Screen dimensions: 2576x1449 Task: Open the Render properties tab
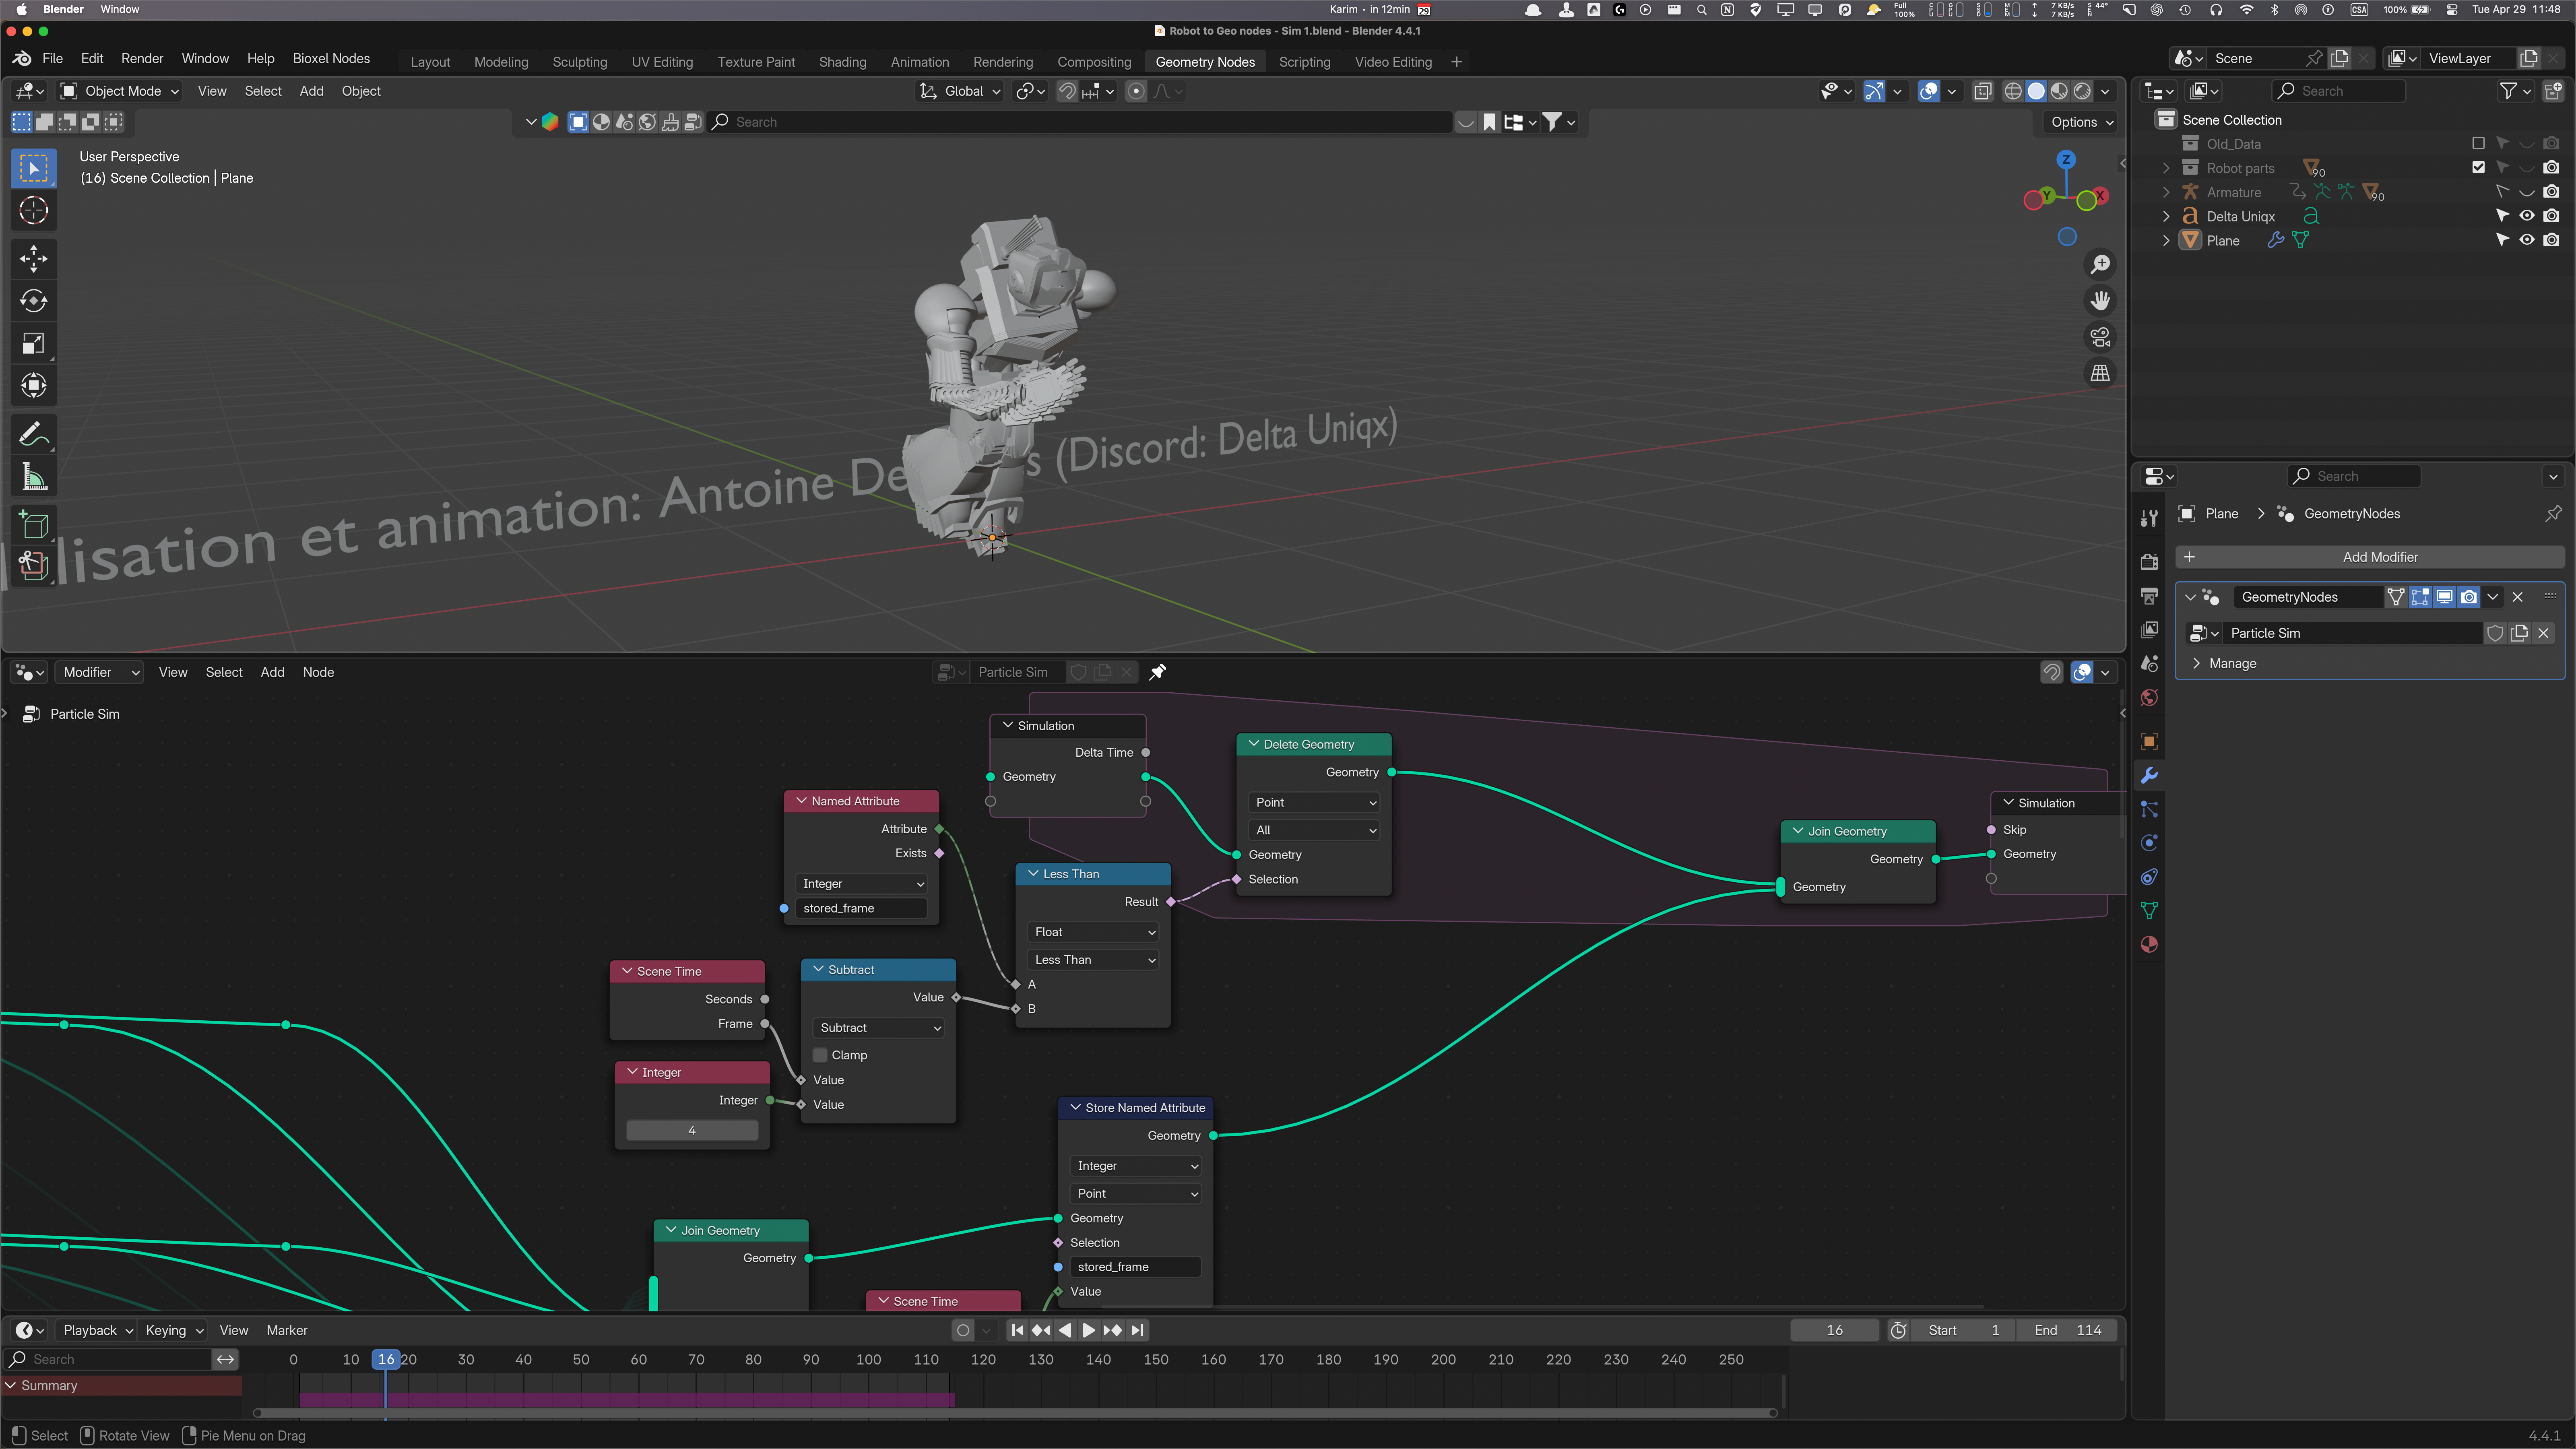click(2149, 562)
